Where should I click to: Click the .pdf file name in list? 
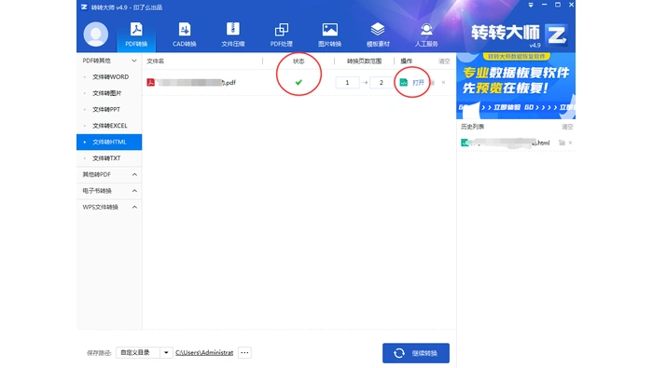pyautogui.click(x=196, y=82)
